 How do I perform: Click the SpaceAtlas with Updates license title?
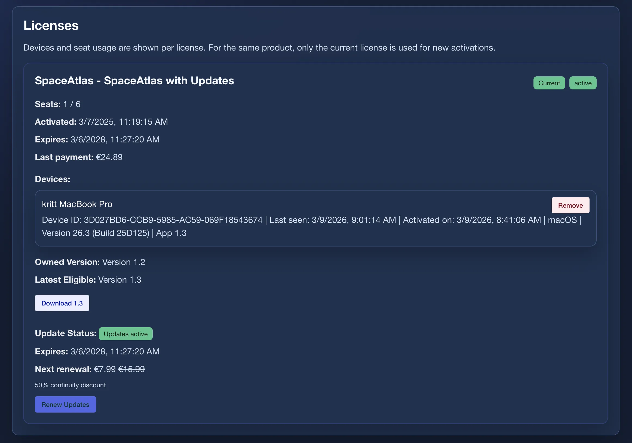(134, 80)
